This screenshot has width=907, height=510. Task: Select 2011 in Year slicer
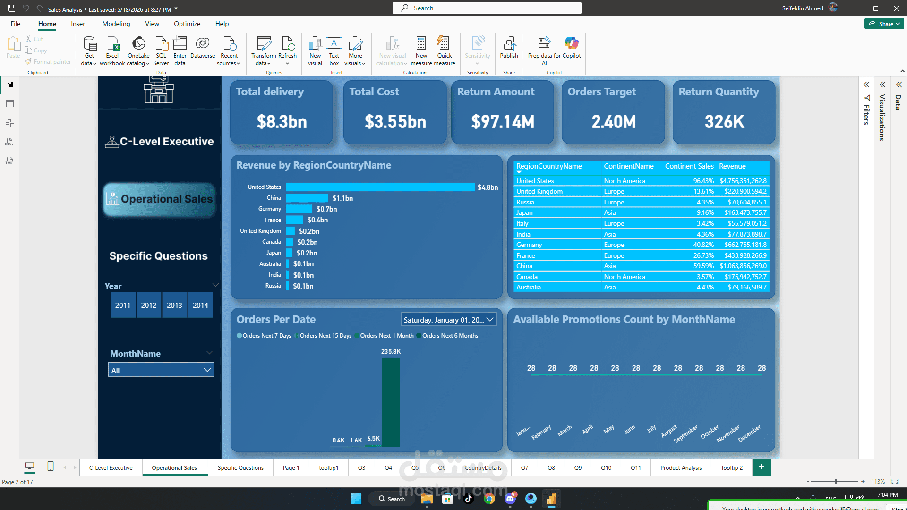(123, 305)
